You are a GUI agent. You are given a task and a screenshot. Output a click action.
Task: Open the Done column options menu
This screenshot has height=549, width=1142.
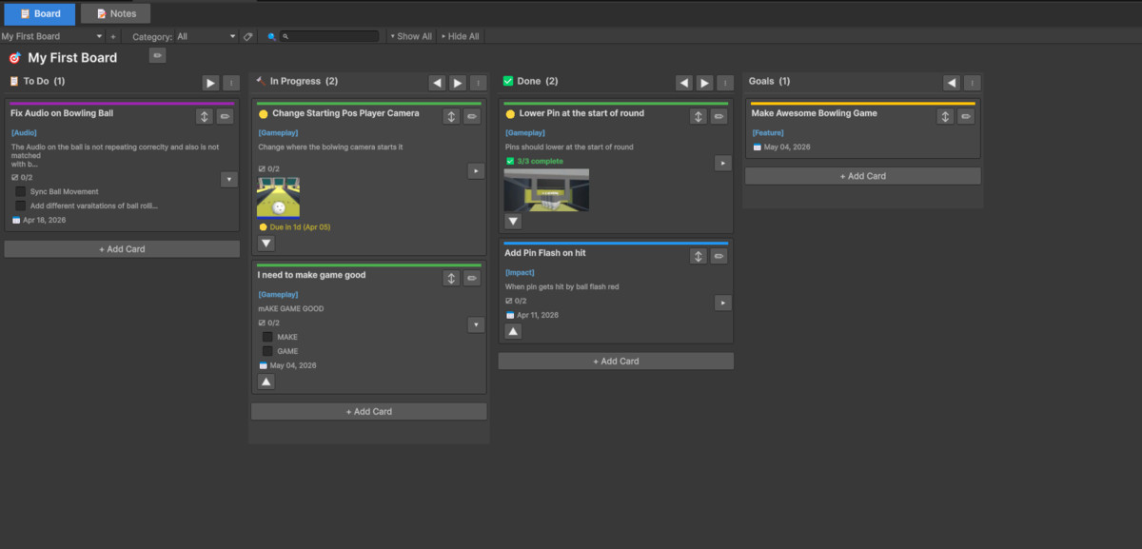(x=725, y=83)
